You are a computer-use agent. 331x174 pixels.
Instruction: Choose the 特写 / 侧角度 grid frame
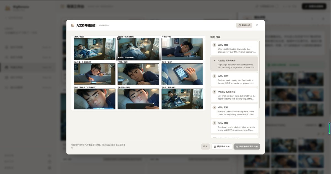pos(95,99)
